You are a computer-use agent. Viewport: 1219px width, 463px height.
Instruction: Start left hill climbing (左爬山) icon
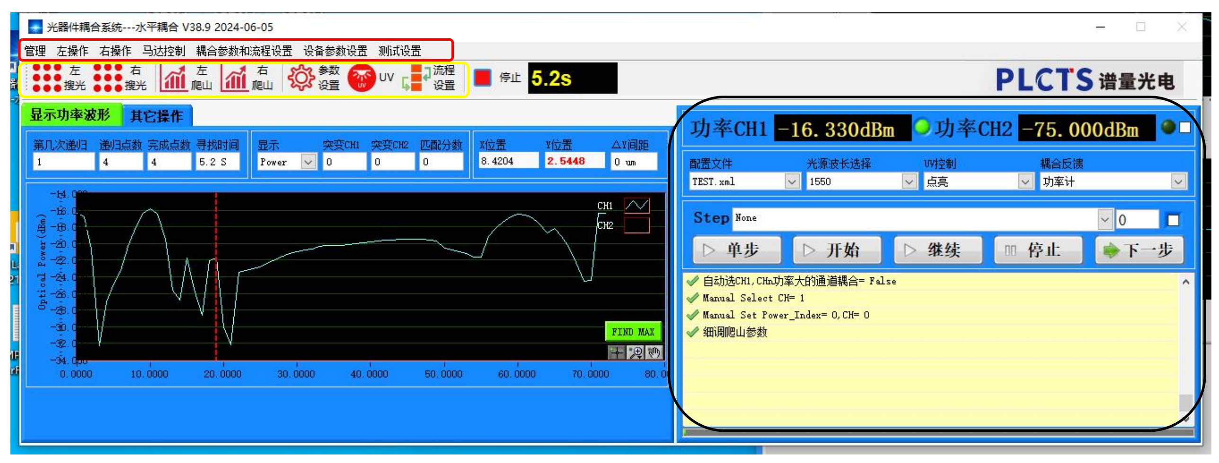tap(174, 78)
